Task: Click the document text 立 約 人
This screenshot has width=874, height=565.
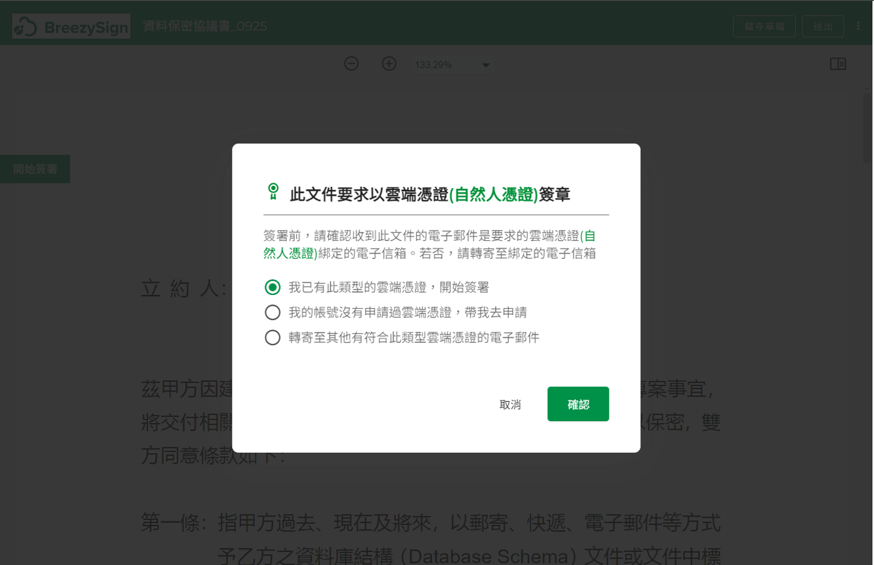Action: coord(183,288)
